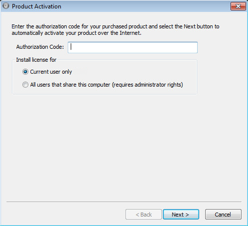Select All users that share this computer
This screenshot has height=226, width=248.
25,85
